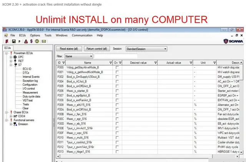Image resolution: width=246 pixels, height=162 pixels.
Task: Expand the Emission tree node
Action: 11,124
